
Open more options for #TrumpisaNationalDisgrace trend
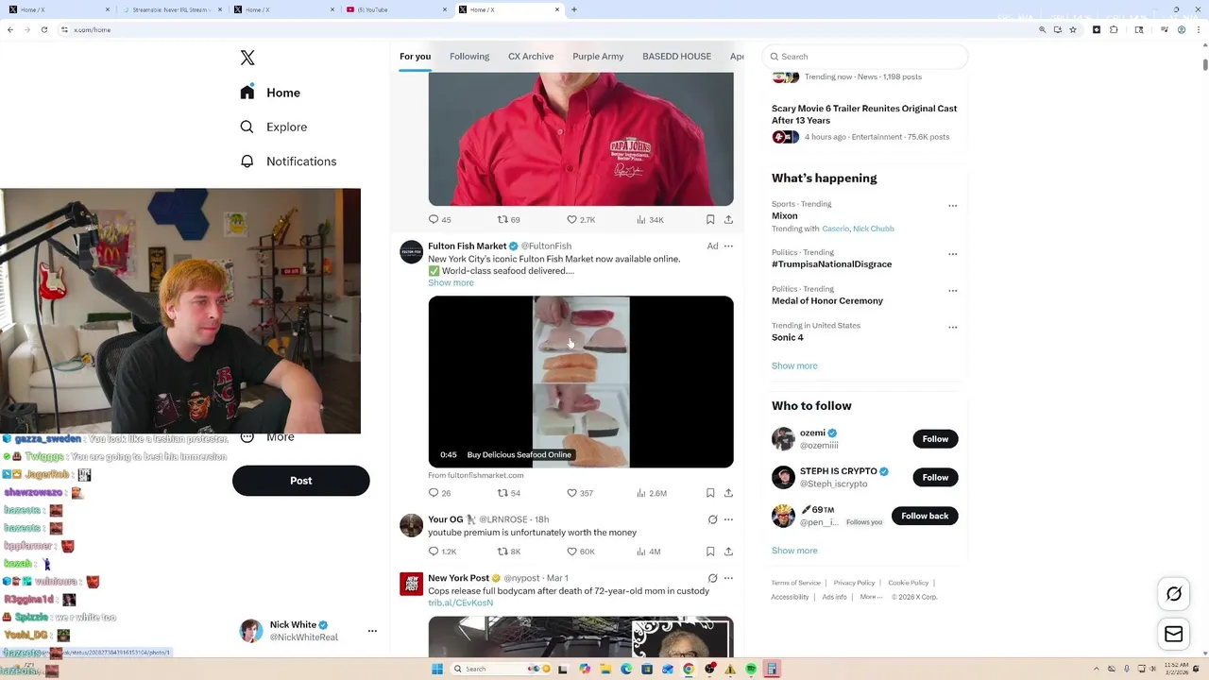tap(952, 254)
